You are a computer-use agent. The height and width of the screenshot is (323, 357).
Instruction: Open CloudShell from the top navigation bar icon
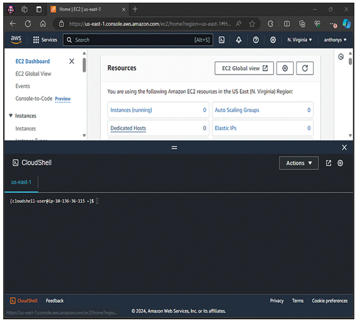(222, 40)
